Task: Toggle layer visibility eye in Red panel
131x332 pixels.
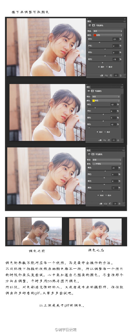Action: tap(116, 75)
